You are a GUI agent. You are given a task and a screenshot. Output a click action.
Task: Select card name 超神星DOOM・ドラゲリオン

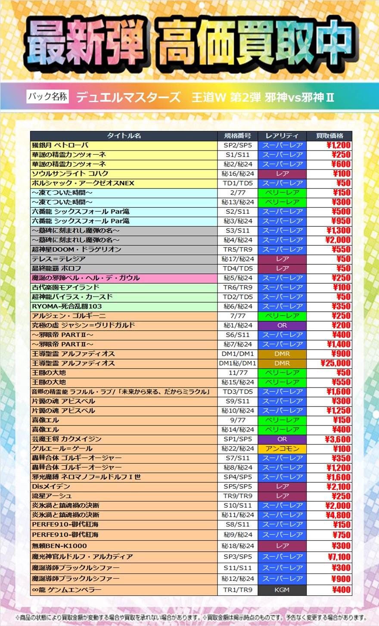77,250
